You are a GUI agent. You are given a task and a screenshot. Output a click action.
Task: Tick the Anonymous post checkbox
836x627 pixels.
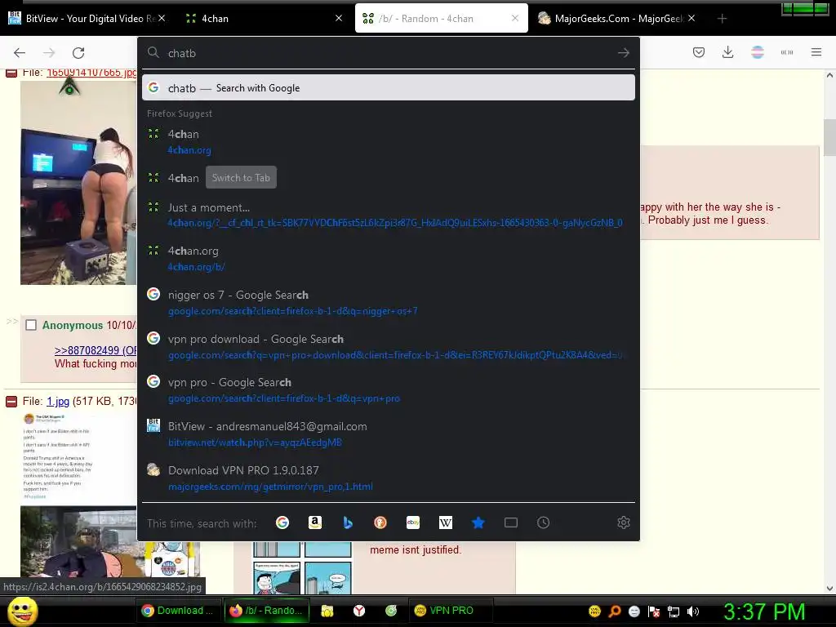coord(31,325)
